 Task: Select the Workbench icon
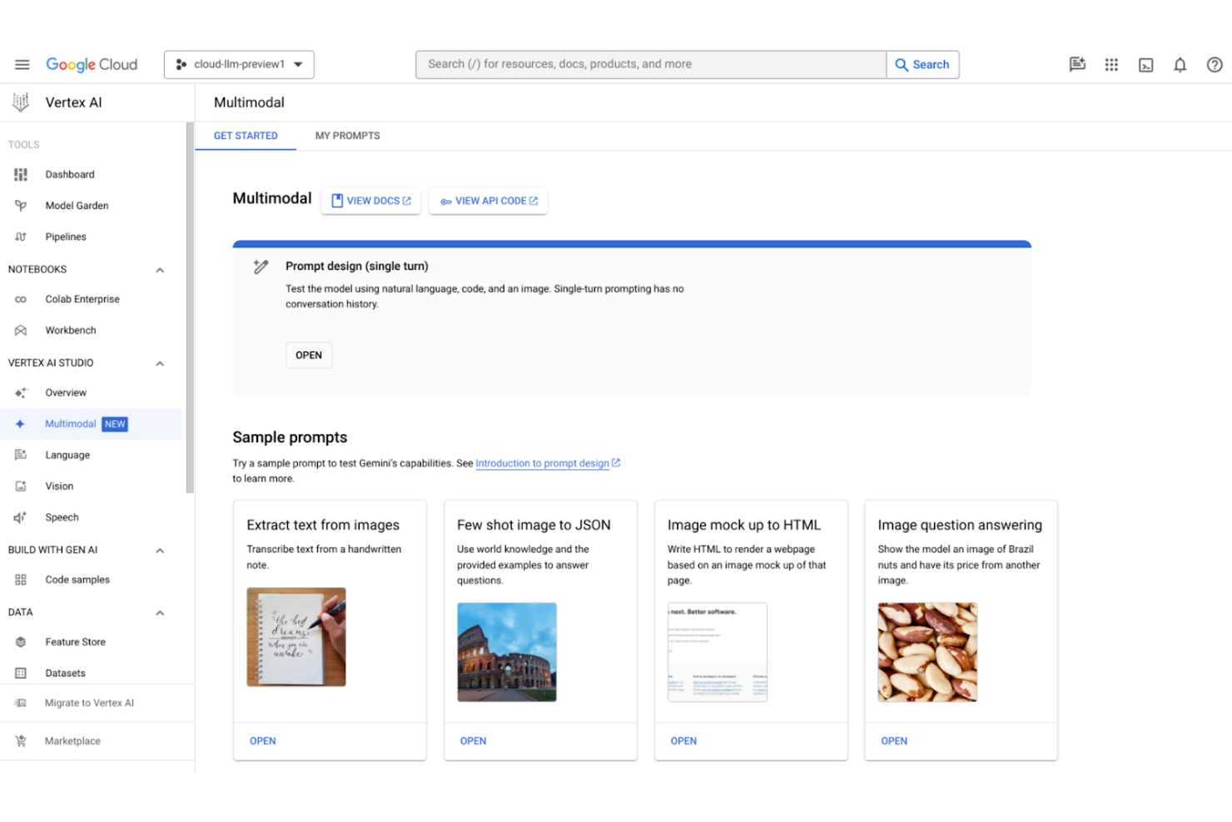click(21, 330)
